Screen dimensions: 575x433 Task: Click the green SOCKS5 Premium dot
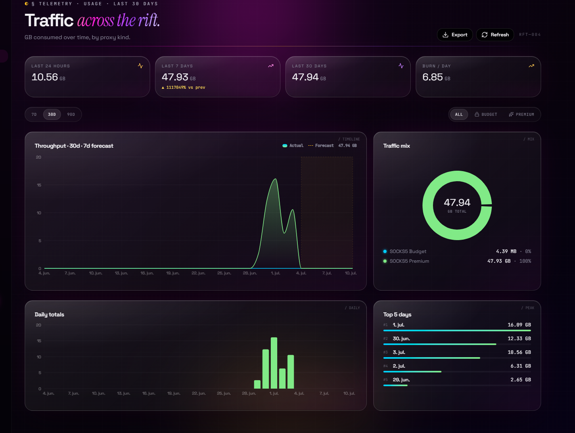385,261
